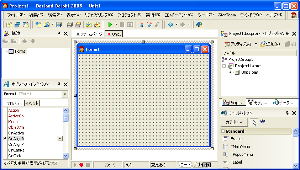Click the Pause program toolbar icon
Viewport: 300px width, 170px height.
[122, 25]
